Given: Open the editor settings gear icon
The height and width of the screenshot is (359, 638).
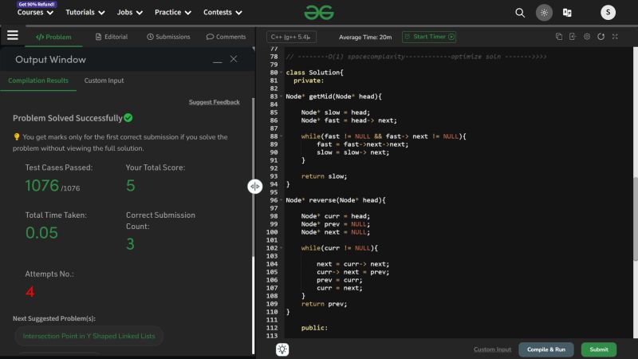Looking at the screenshot, I should [587, 37].
